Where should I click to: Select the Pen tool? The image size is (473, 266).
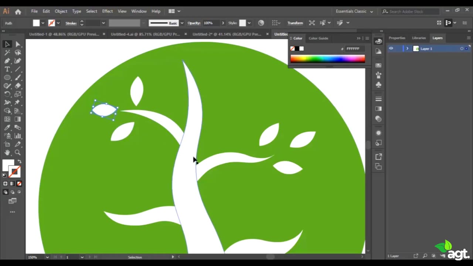pos(7,61)
